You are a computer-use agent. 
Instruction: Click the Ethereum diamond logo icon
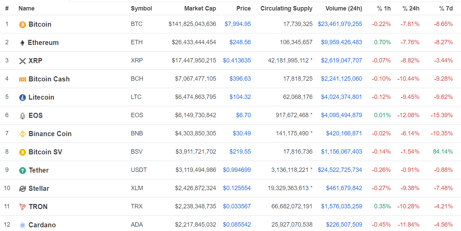click(x=22, y=43)
